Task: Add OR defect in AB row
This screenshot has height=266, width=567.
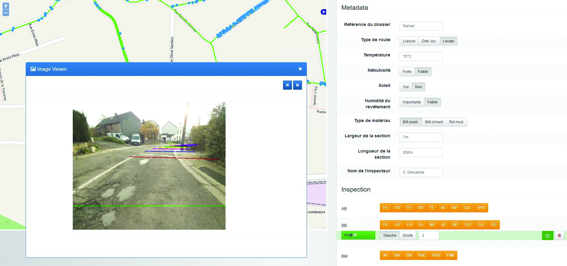Action: pos(421,208)
